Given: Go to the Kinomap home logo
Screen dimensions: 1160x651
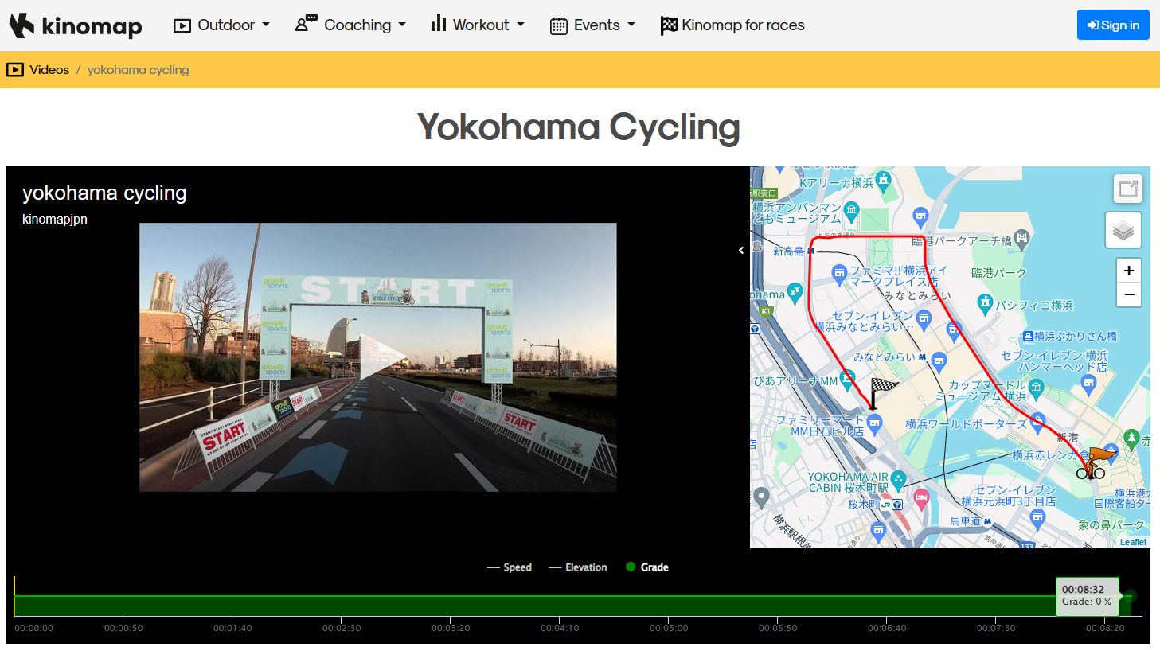Looking at the screenshot, I should tap(76, 25).
